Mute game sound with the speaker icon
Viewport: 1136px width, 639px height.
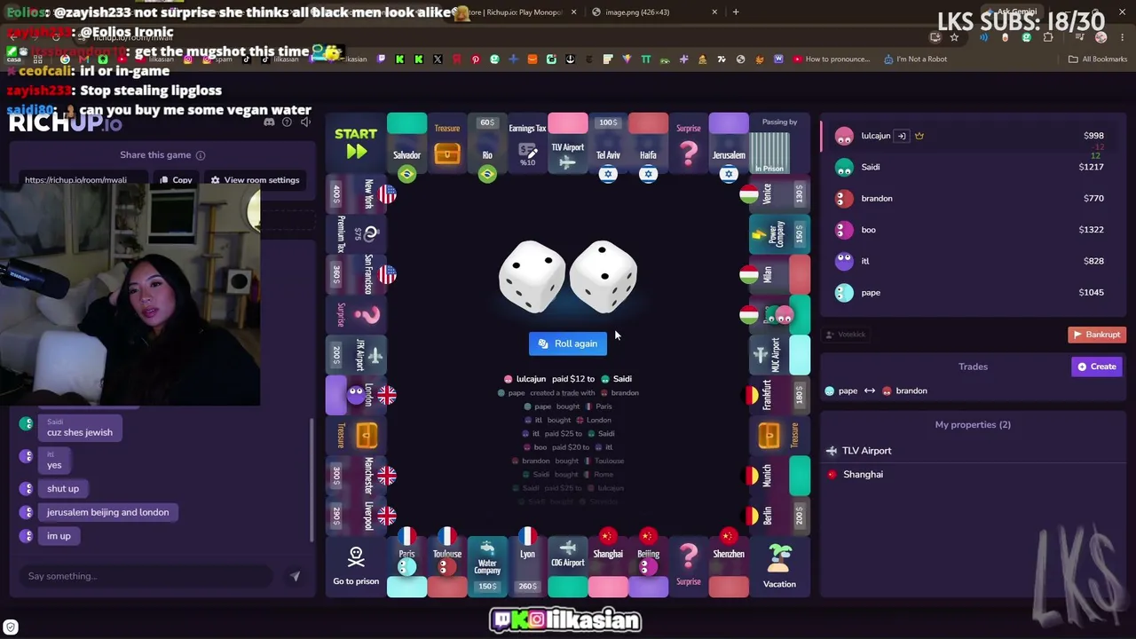click(x=304, y=122)
